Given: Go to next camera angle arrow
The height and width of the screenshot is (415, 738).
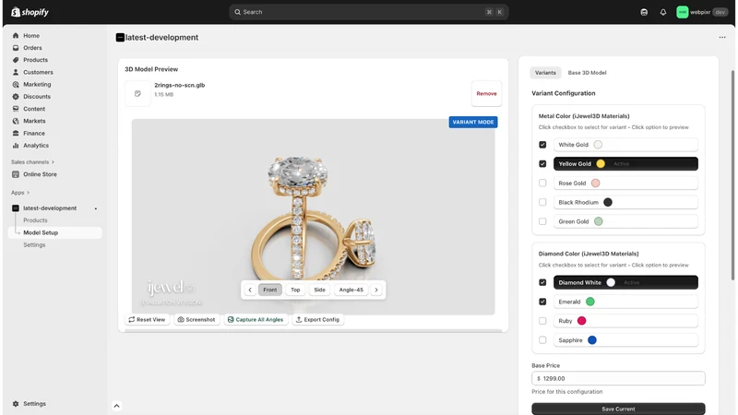Looking at the screenshot, I should tap(376, 290).
